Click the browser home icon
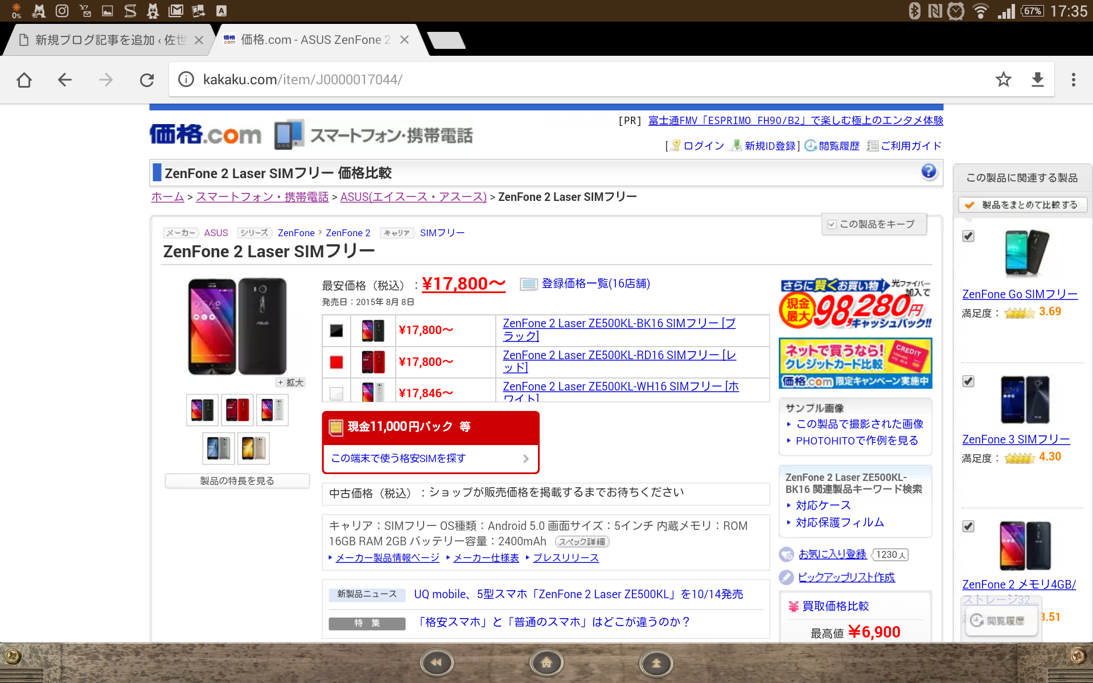The height and width of the screenshot is (683, 1093). (x=24, y=80)
